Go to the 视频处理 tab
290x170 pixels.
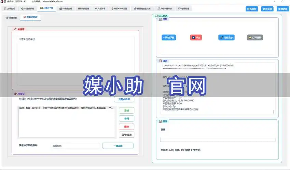[x=84, y=8]
